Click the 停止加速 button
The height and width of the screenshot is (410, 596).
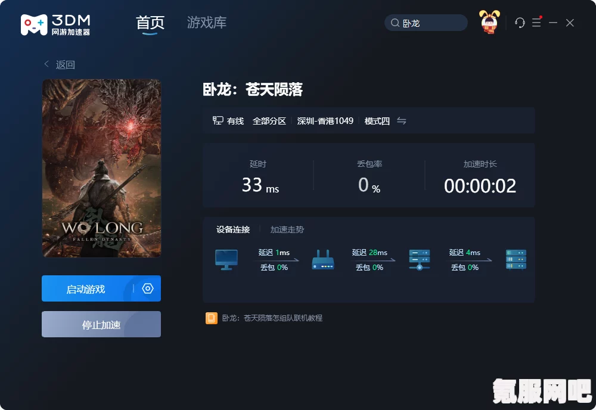click(101, 324)
